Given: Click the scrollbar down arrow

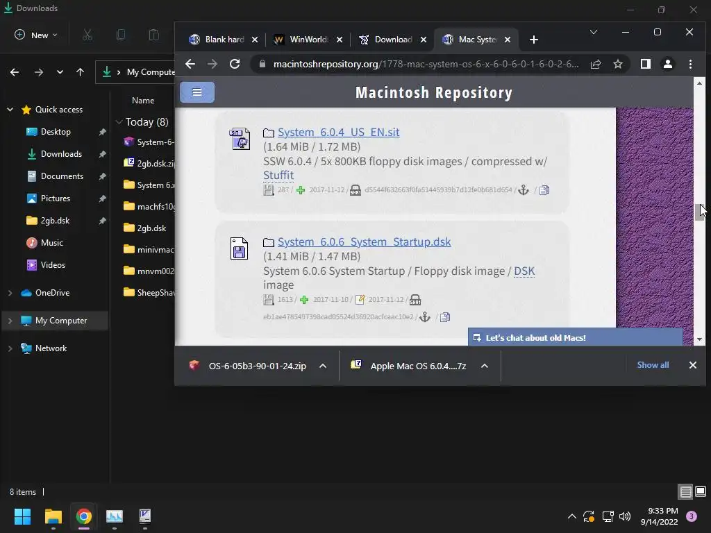Looking at the screenshot, I should point(699,339).
